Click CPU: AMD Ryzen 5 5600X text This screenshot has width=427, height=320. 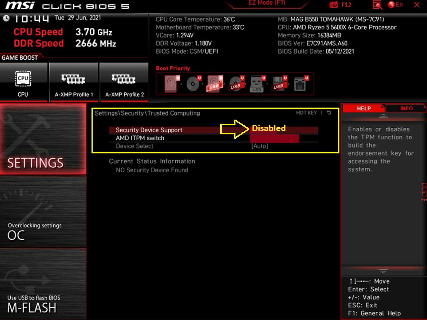click(337, 27)
